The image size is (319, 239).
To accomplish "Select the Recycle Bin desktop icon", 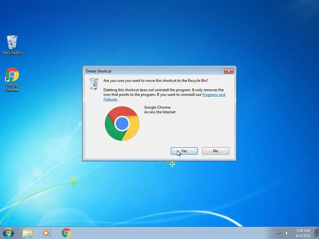I will pos(12,45).
